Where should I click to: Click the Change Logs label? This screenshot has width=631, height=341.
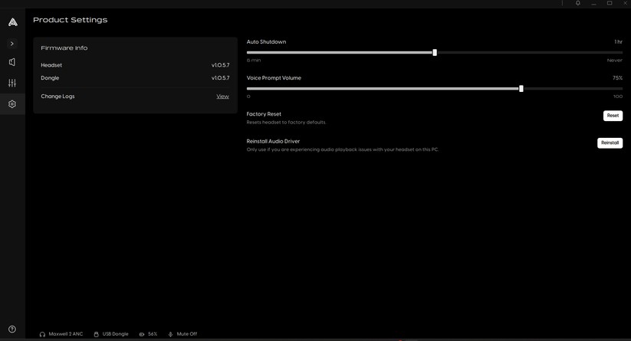pyautogui.click(x=58, y=97)
